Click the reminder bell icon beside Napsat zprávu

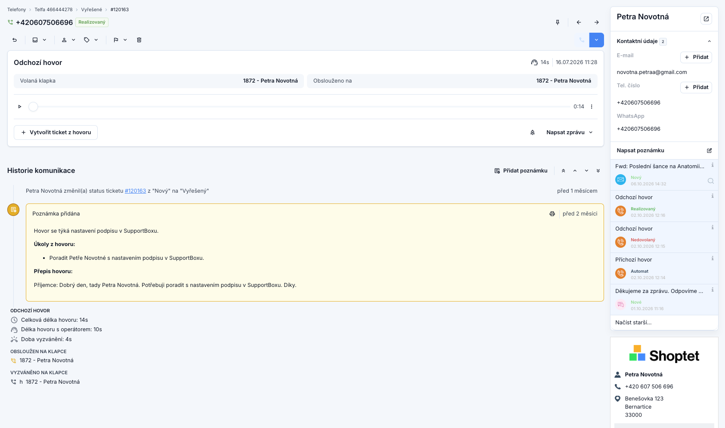[x=533, y=132]
